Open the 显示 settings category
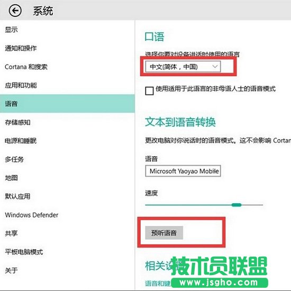This screenshot has width=291, height=291. tap(11, 30)
